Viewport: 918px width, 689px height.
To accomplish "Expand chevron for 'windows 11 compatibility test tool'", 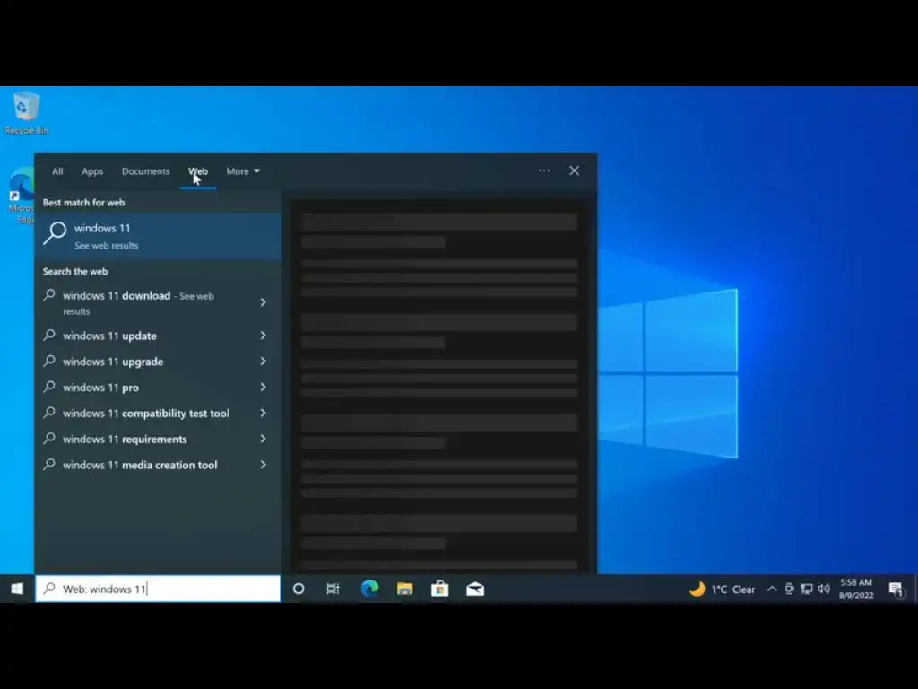I will (263, 413).
